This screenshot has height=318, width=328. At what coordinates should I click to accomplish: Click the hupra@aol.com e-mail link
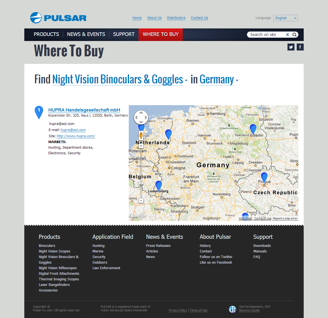pos(73,130)
